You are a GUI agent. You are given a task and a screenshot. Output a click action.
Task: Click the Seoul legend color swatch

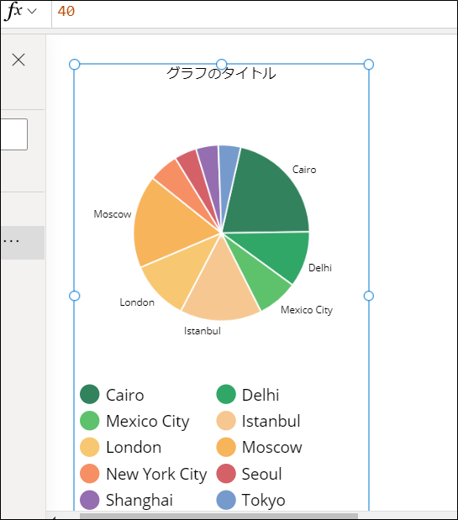click(x=226, y=474)
